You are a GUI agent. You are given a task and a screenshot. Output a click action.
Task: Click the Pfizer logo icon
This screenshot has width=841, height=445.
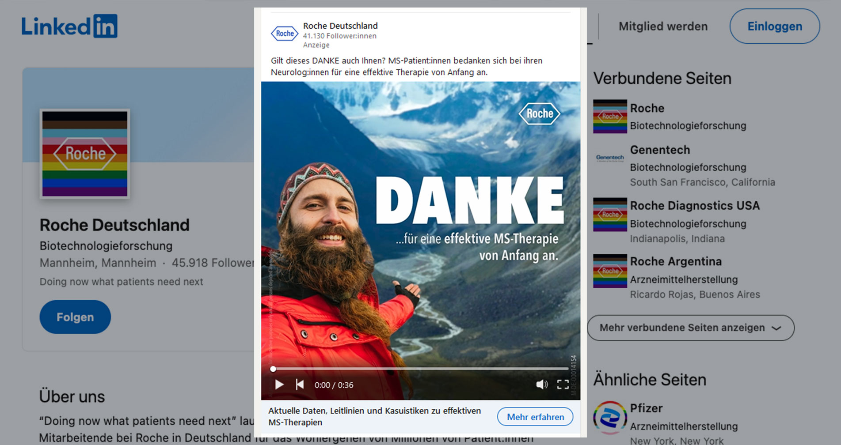coord(610,418)
